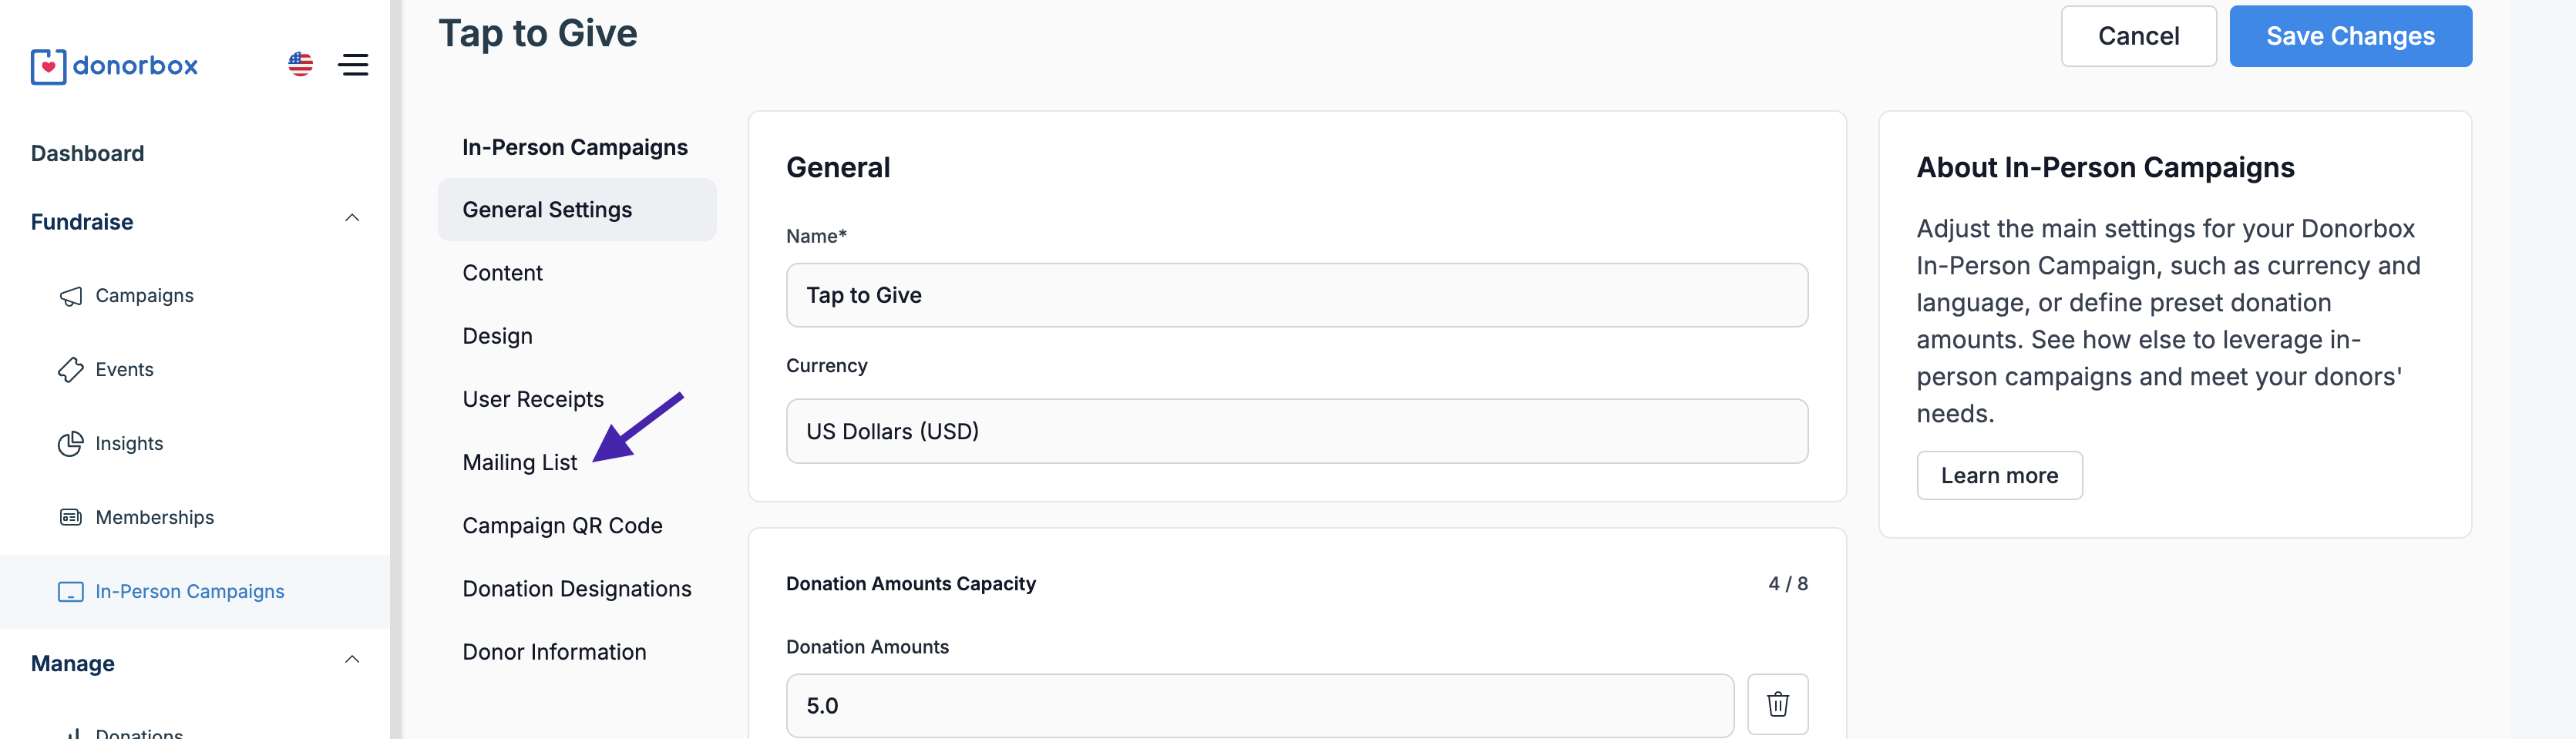The height and width of the screenshot is (739, 2576).
Task: Open Insights via pie chart icon
Action: 71,444
